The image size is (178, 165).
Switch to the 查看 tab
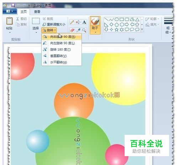pyautogui.click(x=37, y=12)
